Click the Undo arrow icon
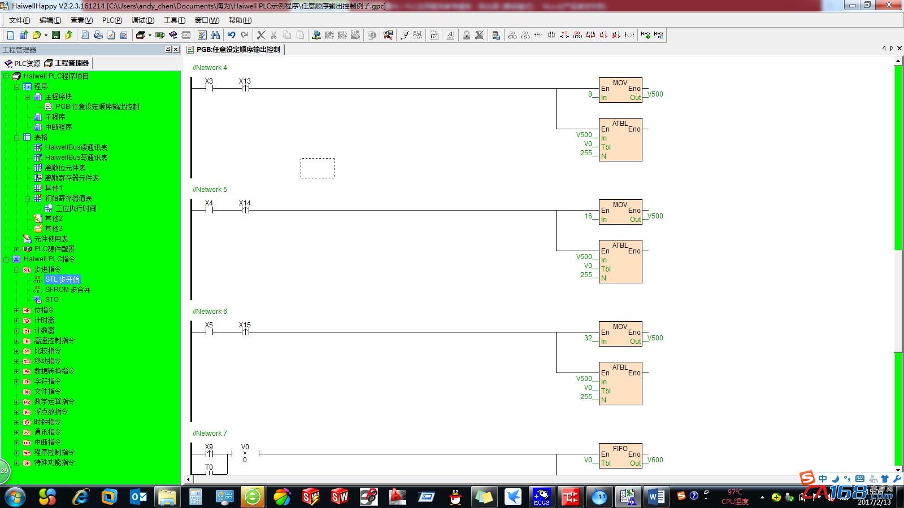Viewport: 904px width, 508px height. tap(232, 35)
